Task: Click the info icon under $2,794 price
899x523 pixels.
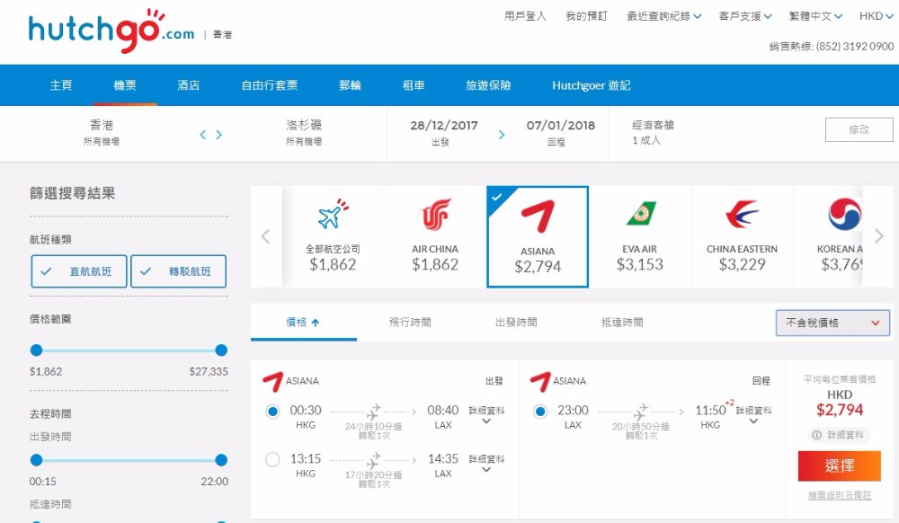Action: click(816, 435)
